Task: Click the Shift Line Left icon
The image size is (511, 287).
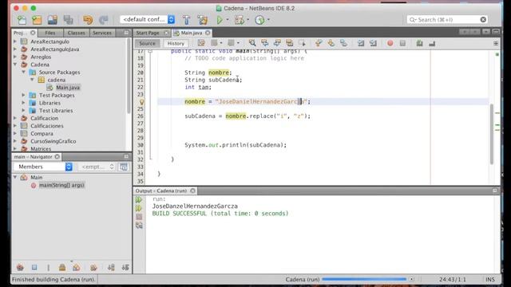Action: (361, 43)
